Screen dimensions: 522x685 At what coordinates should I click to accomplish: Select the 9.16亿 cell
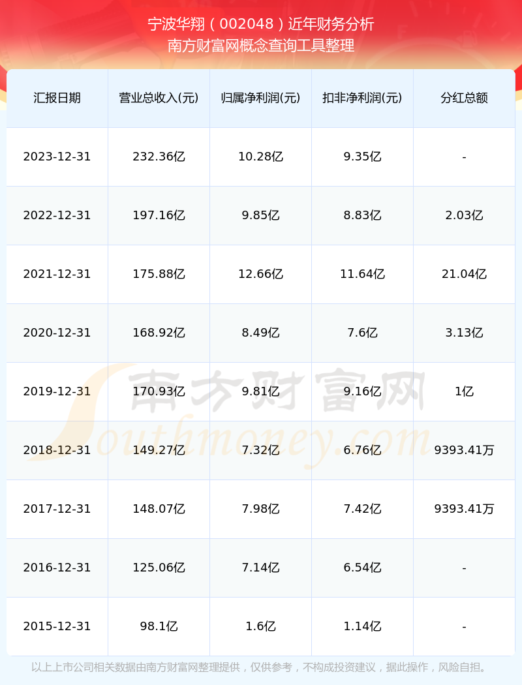(363, 391)
